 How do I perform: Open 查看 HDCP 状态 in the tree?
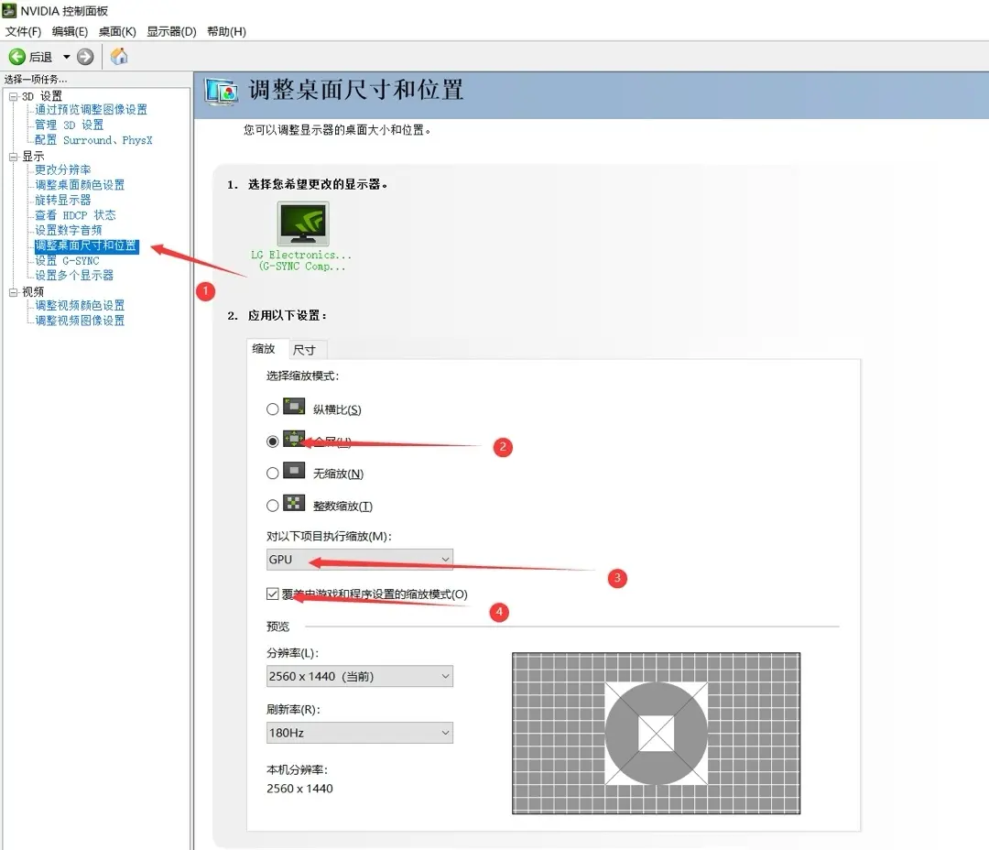[x=76, y=215]
